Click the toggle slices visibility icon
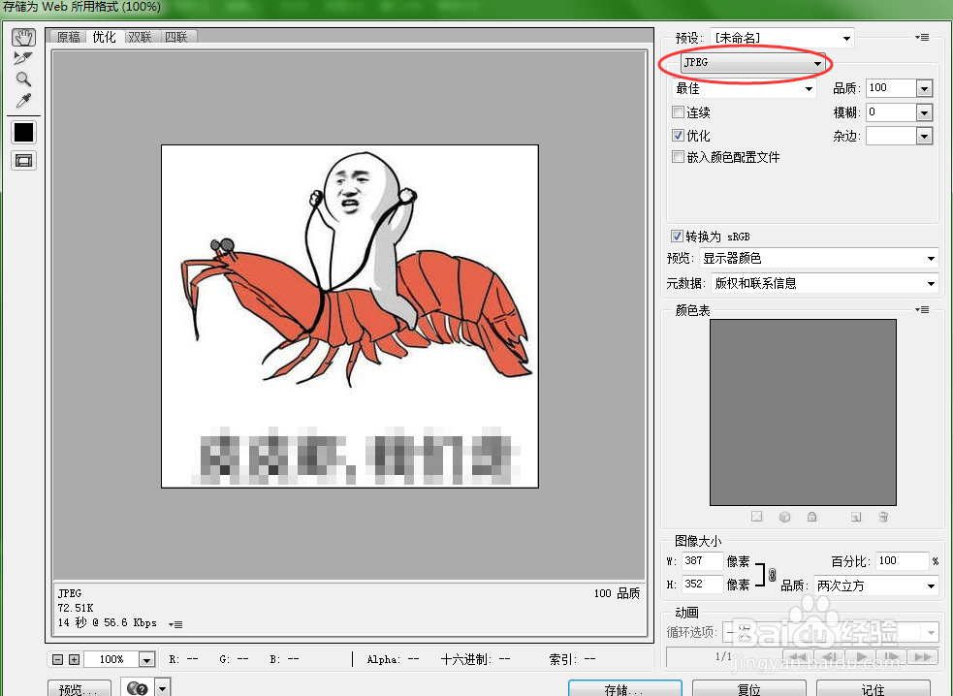Viewport: 953px width, 696px height. pyautogui.click(x=22, y=160)
